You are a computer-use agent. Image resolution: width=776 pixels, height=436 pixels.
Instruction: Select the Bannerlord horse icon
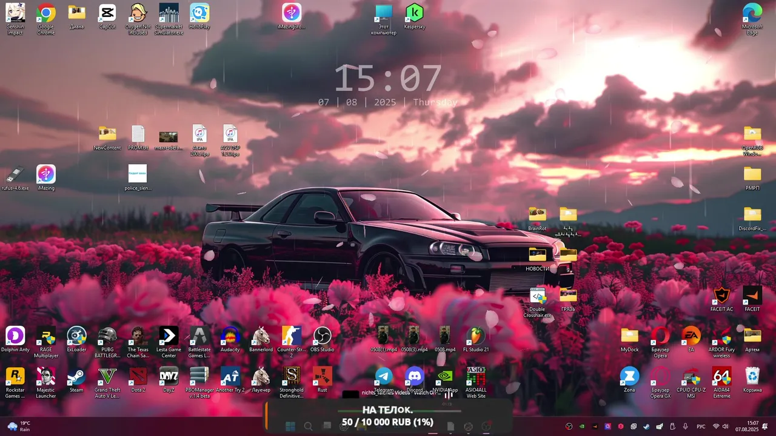click(x=261, y=335)
